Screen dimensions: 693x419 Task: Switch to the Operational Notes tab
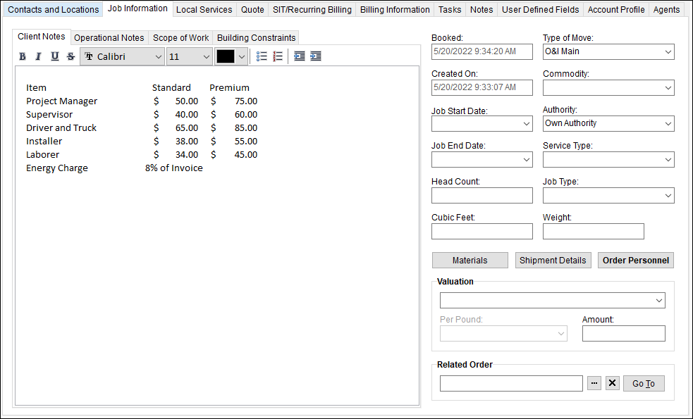pyautogui.click(x=109, y=37)
